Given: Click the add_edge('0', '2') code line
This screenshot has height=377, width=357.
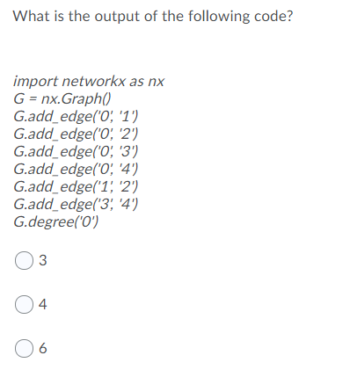Looking at the screenshot, I should click(76, 134).
